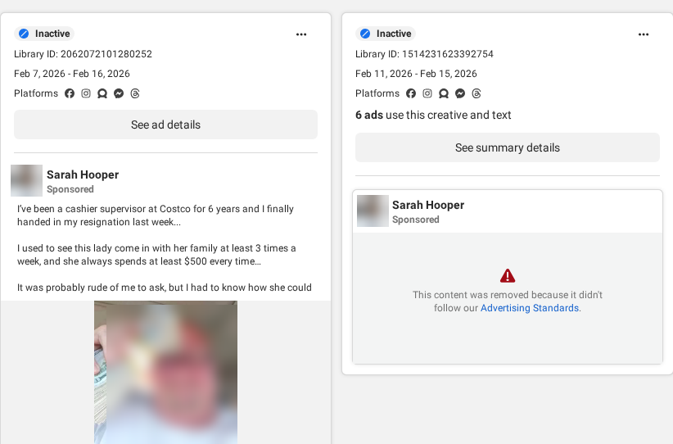The width and height of the screenshot is (673, 444).
Task: Click Threads platform icon on right ad card
Action: pyautogui.click(x=477, y=93)
